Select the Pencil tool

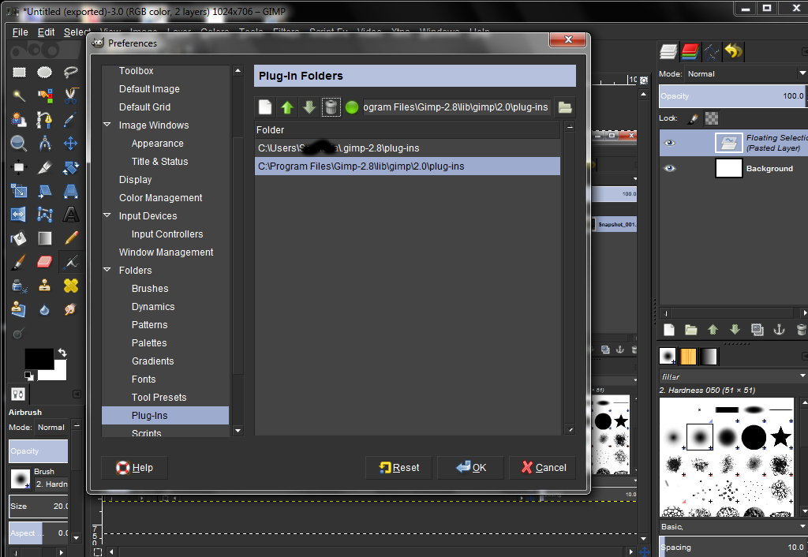70,238
